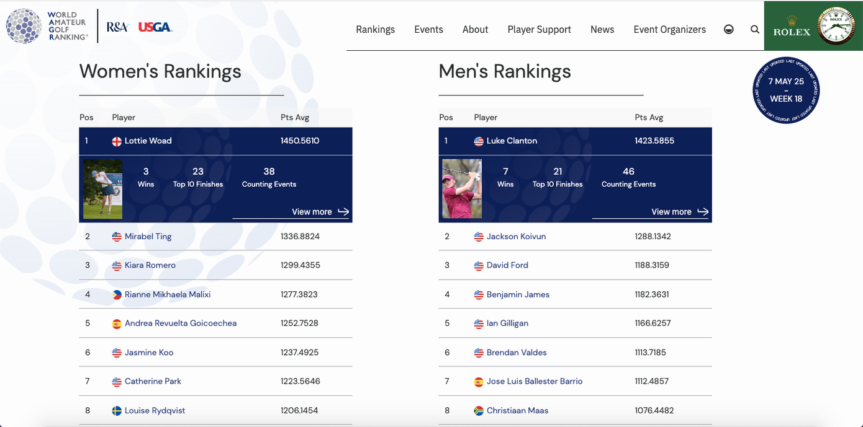Click the R&A logo in header

coord(117,27)
